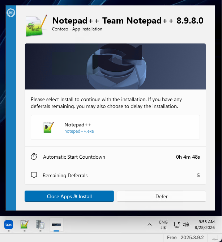The image size is (222, 242).
Task: Select the active installer window taskbar icon
Action: click(x=56, y=225)
